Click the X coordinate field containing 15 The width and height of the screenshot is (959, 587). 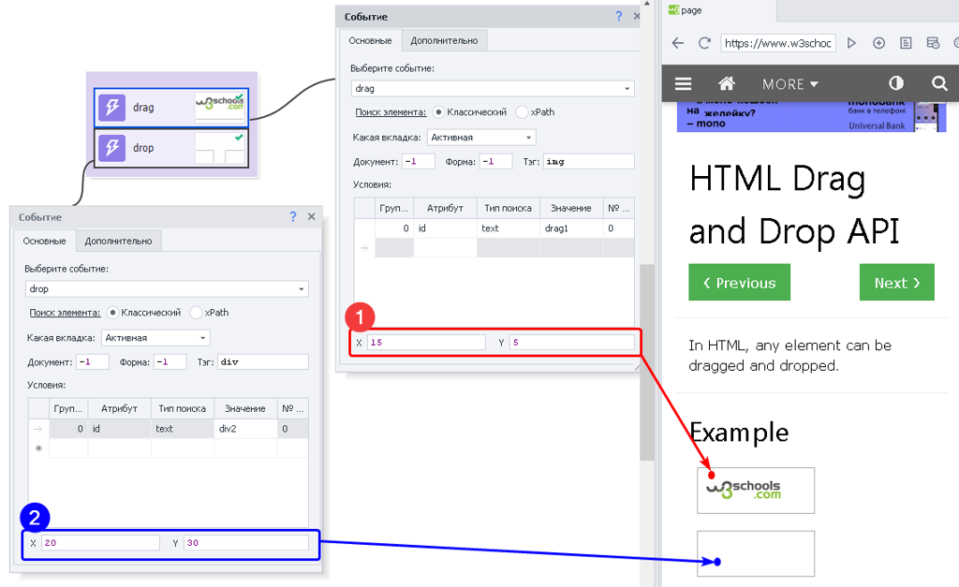(x=426, y=343)
